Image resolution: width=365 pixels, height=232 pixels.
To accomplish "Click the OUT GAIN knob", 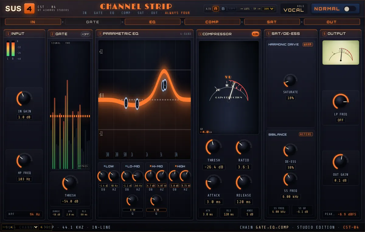I will [x=340, y=162].
